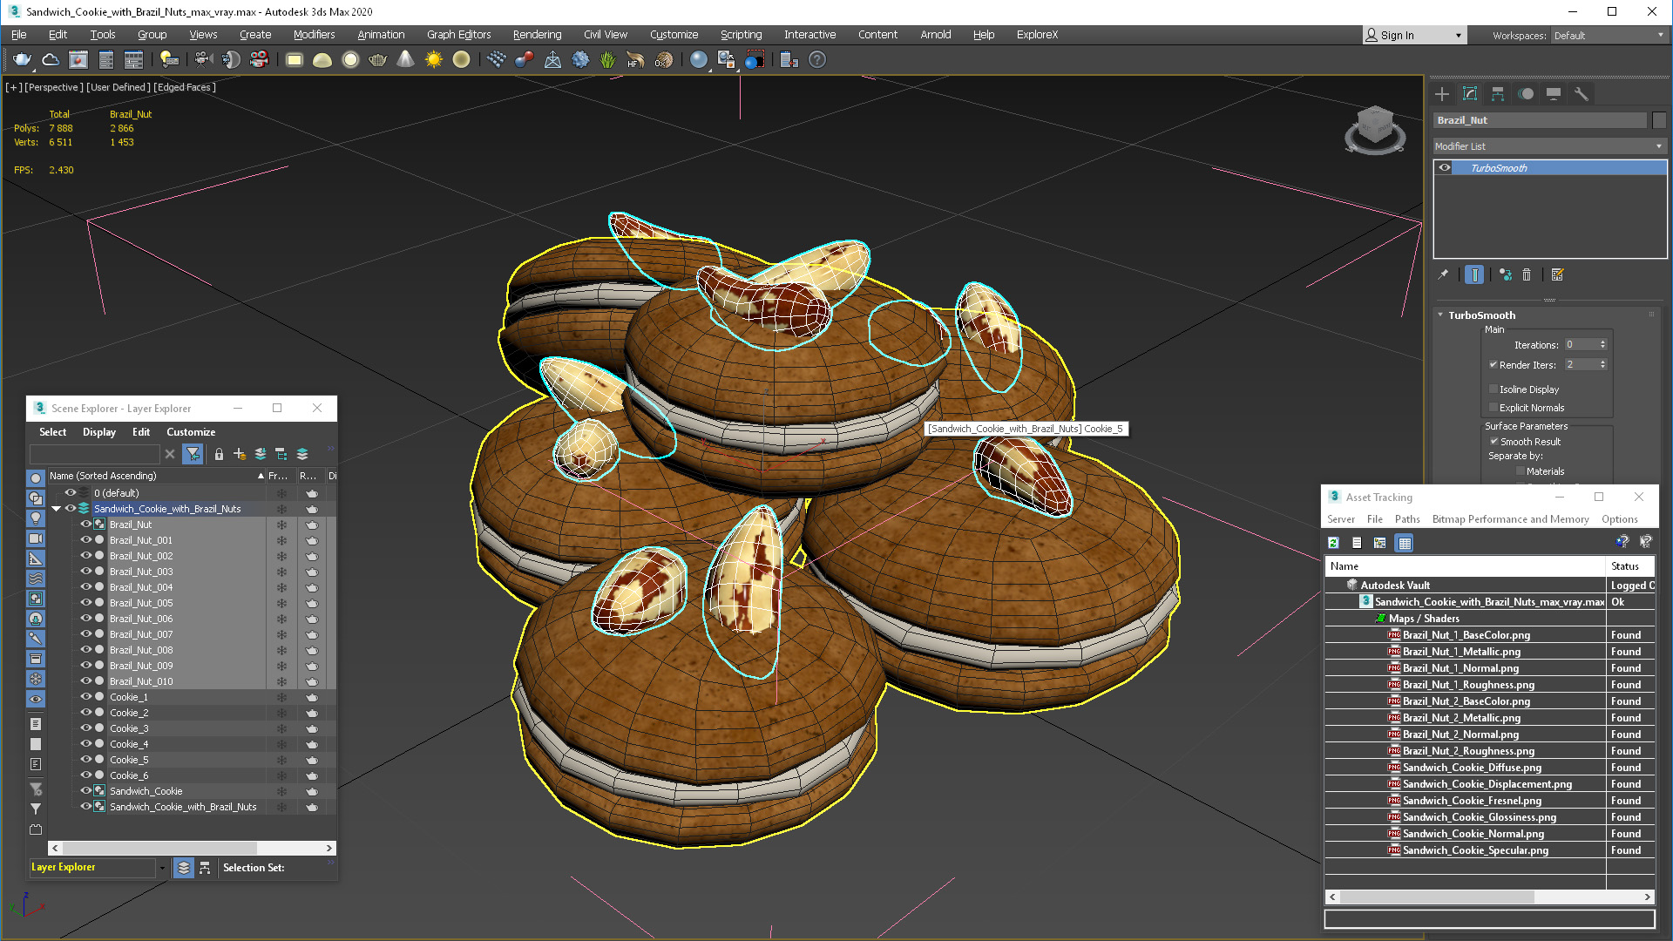The image size is (1673, 941).
Task: Click the HF hair icon in toolbar
Action: pos(635,59)
